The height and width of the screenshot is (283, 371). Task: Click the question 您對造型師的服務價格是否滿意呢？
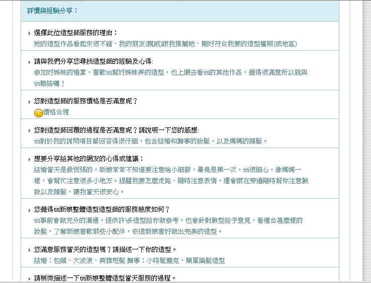(86, 101)
